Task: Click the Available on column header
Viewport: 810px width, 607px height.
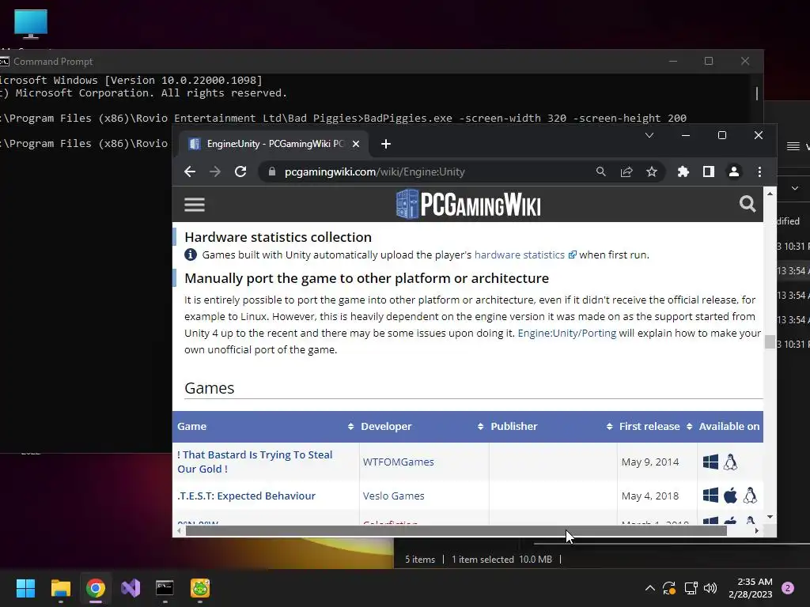Action: tap(729, 426)
